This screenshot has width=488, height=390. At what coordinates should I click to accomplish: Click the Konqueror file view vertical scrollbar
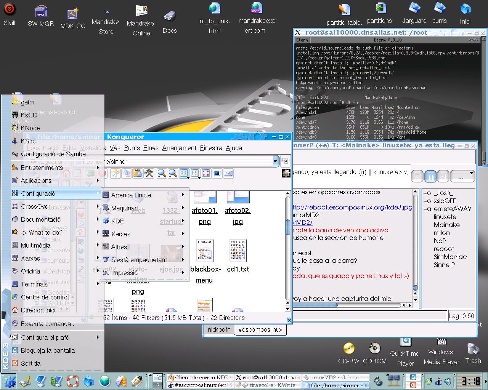(288, 251)
